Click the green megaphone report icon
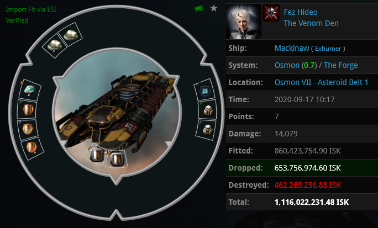 coord(198,8)
